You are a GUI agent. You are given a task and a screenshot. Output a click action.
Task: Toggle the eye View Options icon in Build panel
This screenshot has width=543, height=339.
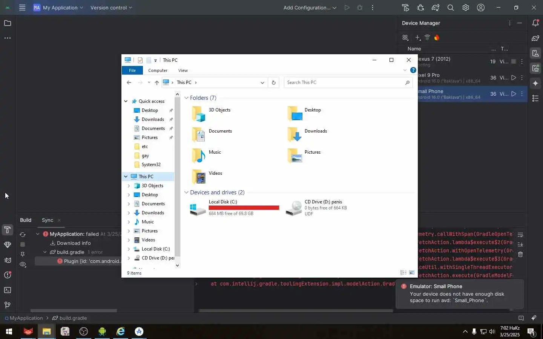point(23,264)
